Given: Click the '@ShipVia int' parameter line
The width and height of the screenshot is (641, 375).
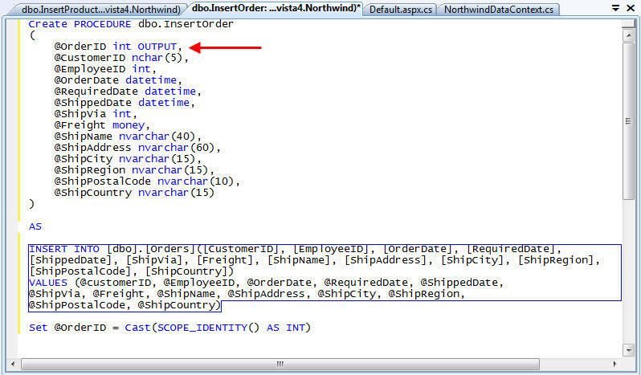Looking at the screenshot, I should pos(96,114).
